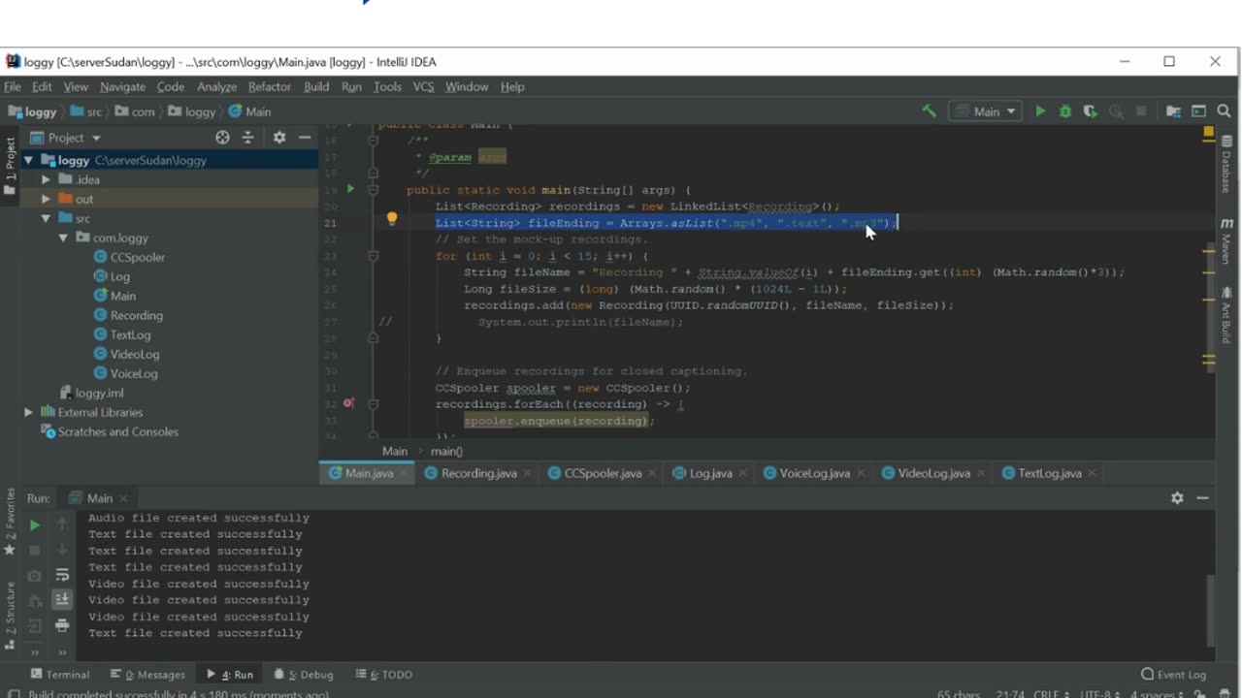Hide the Run tool window

tap(1202, 498)
